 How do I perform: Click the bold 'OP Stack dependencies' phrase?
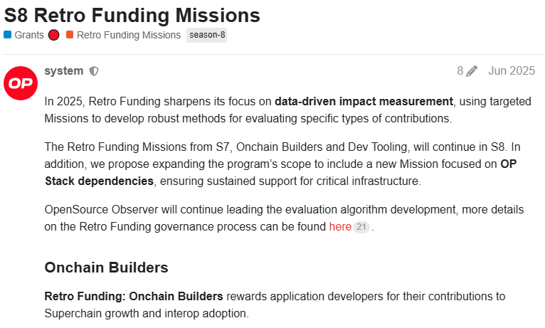pos(280,172)
